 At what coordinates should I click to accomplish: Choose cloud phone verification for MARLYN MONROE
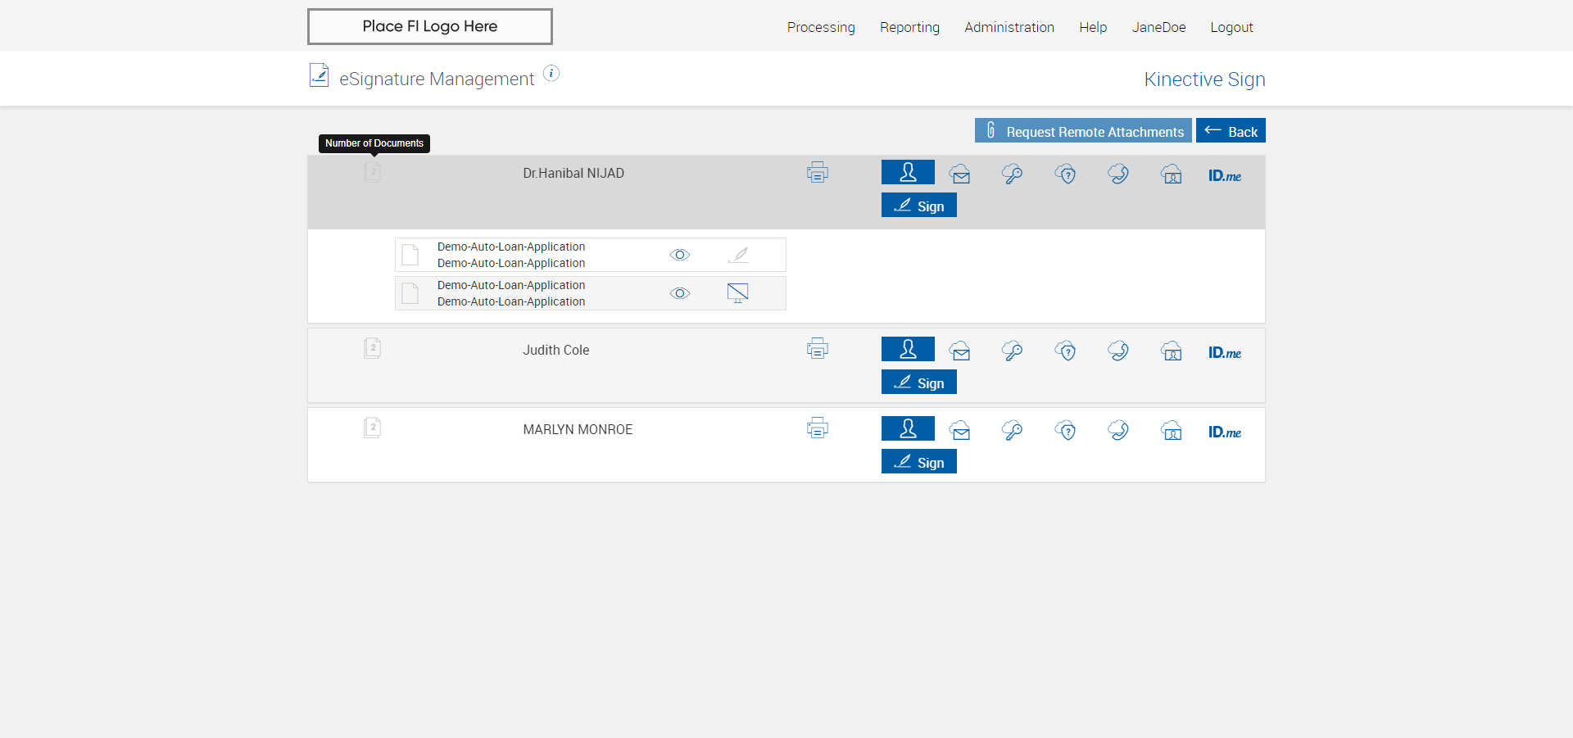click(x=1118, y=430)
